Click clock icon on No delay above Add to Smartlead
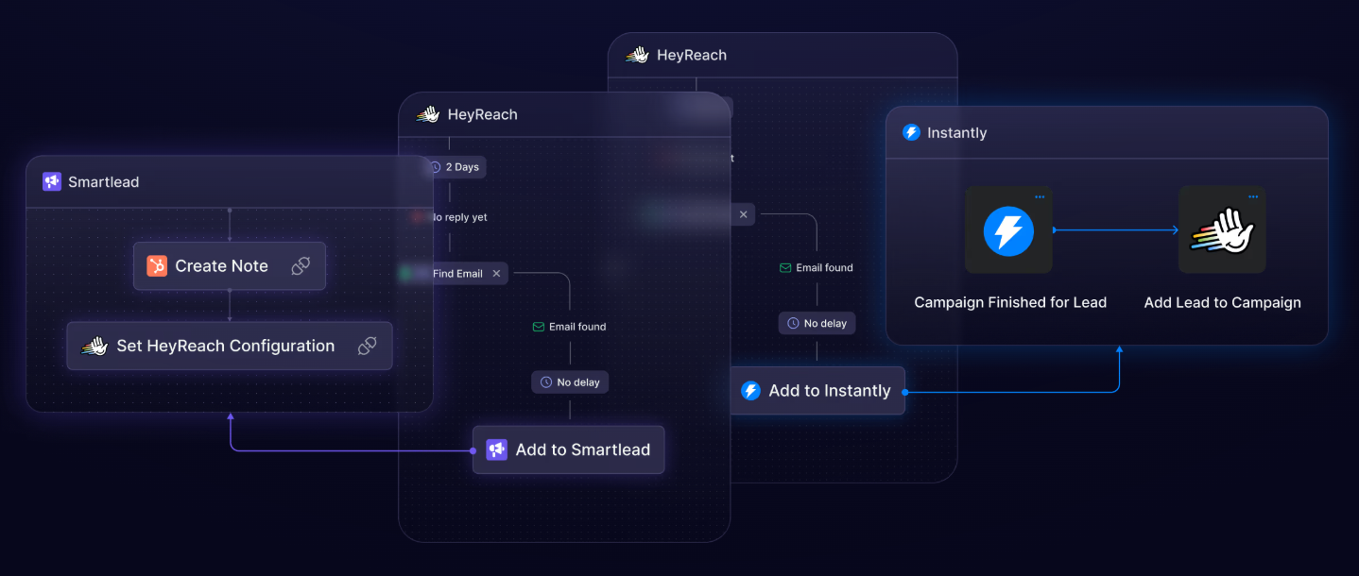The image size is (1359, 576). click(546, 382)
